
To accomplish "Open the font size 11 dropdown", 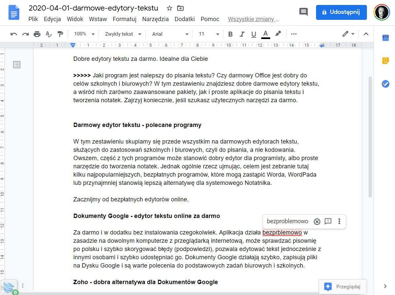I will [209, 34].
